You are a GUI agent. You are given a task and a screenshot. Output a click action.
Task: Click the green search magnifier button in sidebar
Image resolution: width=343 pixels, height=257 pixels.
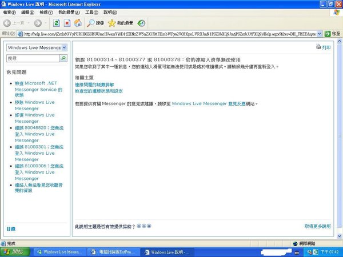[63, 58]
